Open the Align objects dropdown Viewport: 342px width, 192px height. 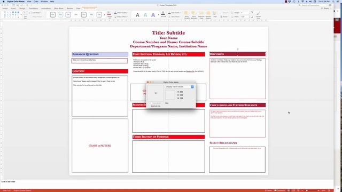tap(215, 14)
